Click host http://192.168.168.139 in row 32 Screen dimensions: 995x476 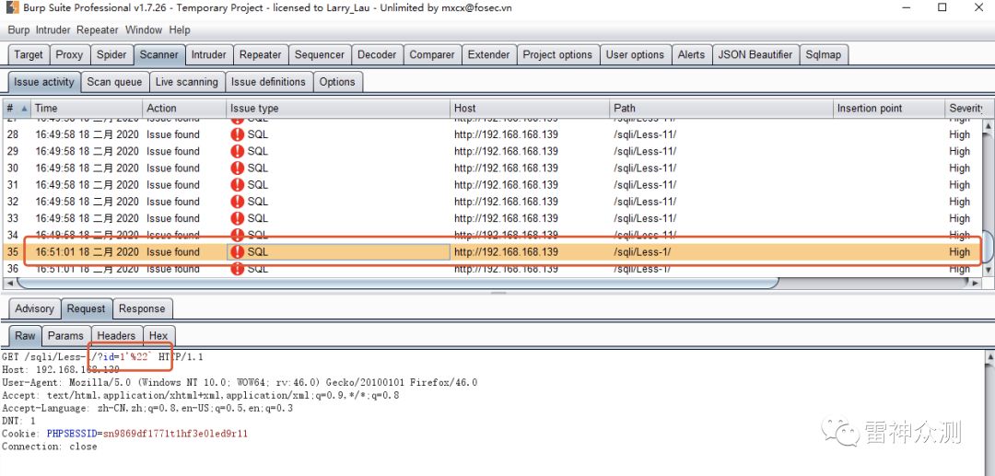click(x=506, y=202)
